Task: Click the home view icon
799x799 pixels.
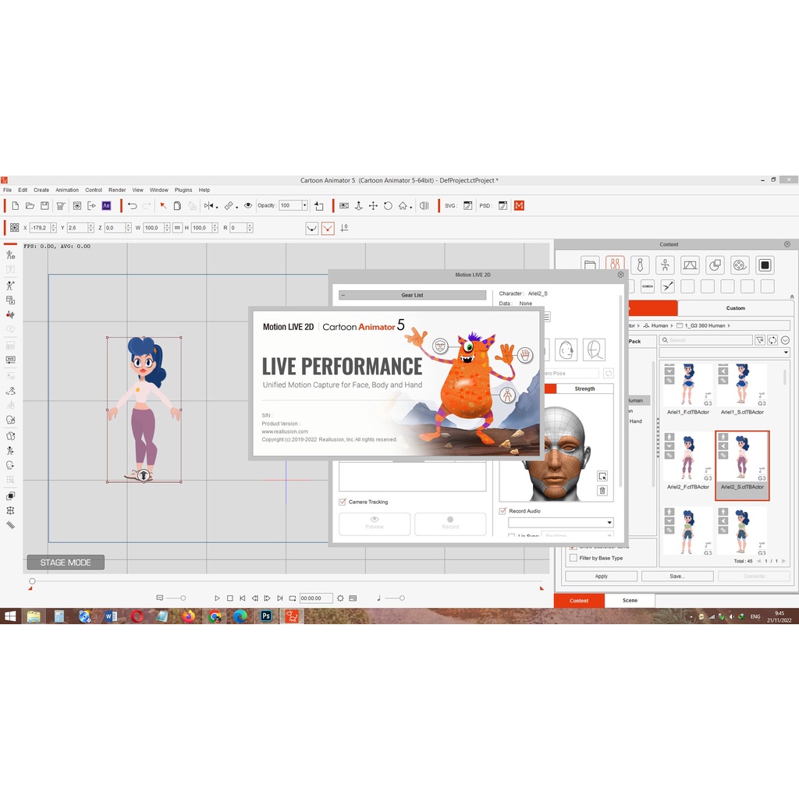Action: coord(403,206)
